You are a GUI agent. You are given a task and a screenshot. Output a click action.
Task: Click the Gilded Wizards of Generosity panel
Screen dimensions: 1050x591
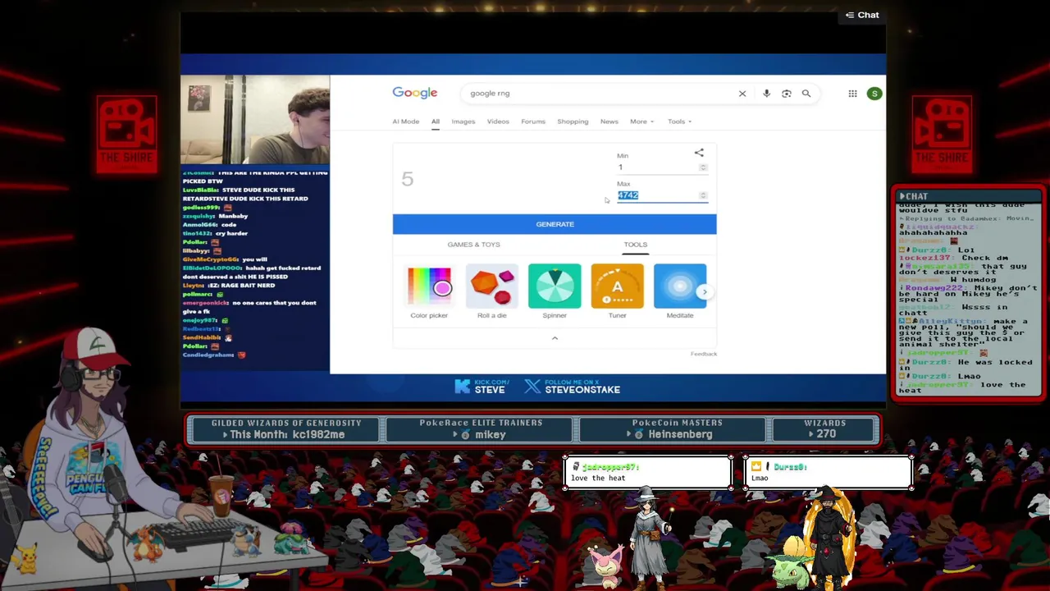pyautogui.click(x=286, y=429)
